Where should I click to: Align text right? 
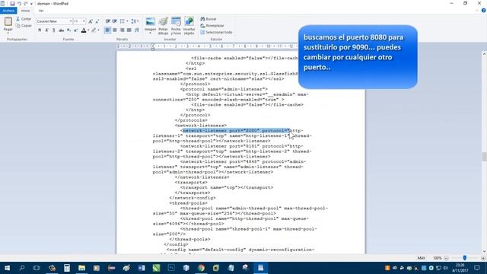[x=122, y=30]
